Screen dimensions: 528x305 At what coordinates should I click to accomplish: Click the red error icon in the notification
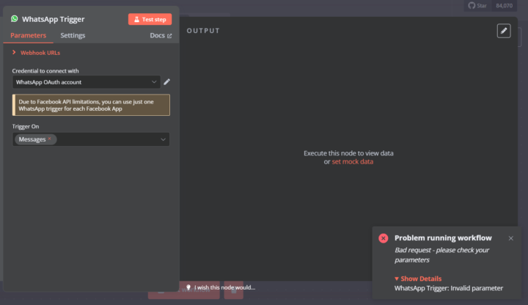point(384,238)
